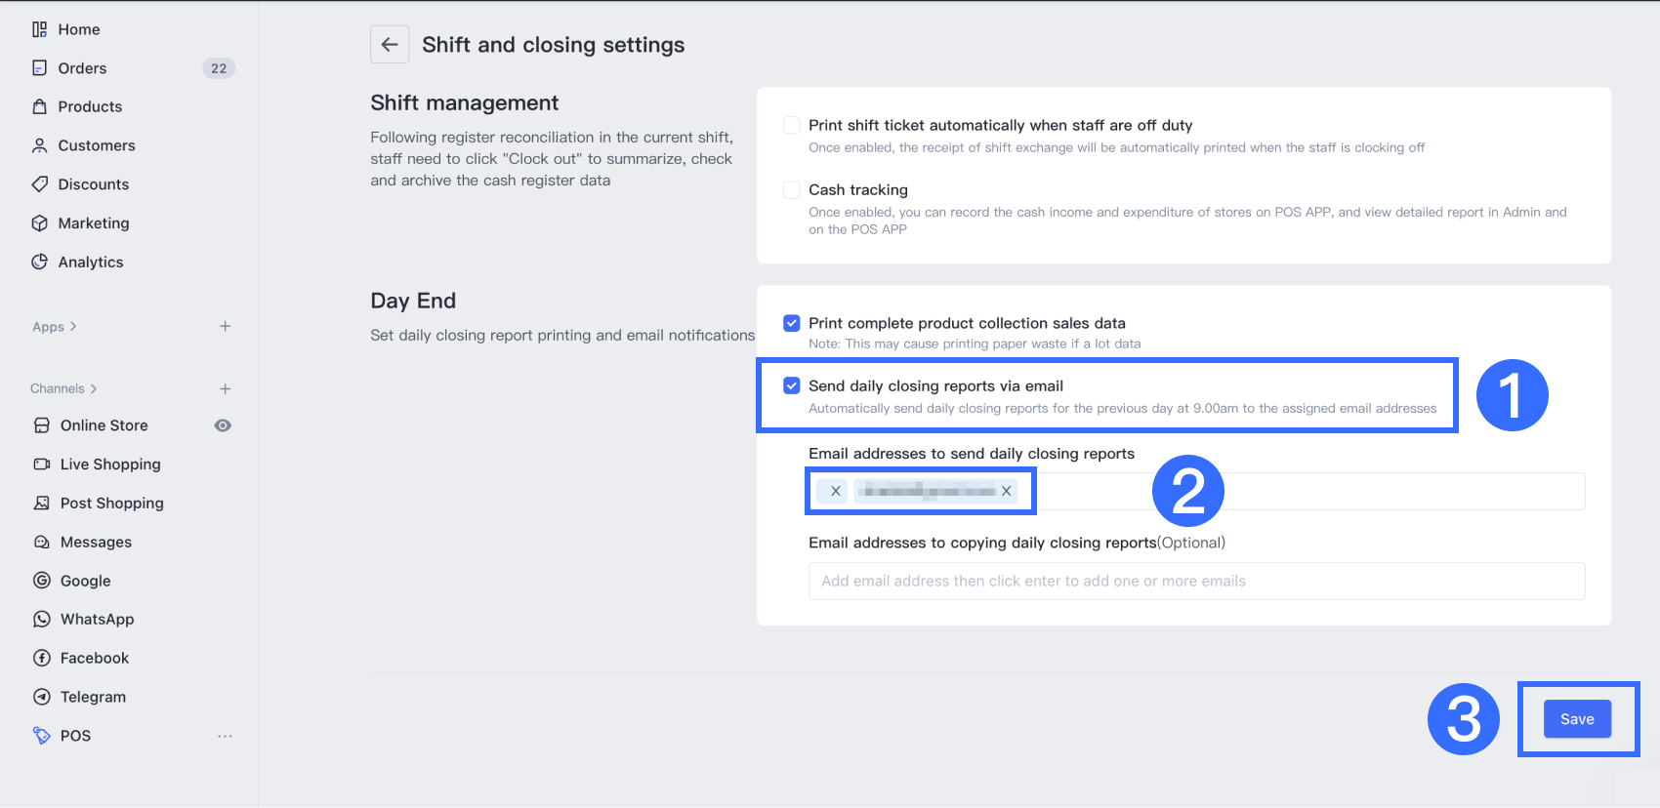Click the plus icon beside Apps
The width and height of the screenshot is (1660, 808).
[x=225, y=326]
